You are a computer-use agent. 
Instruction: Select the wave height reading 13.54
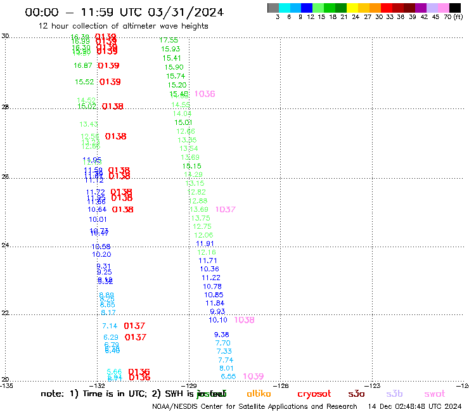(188, 149)
